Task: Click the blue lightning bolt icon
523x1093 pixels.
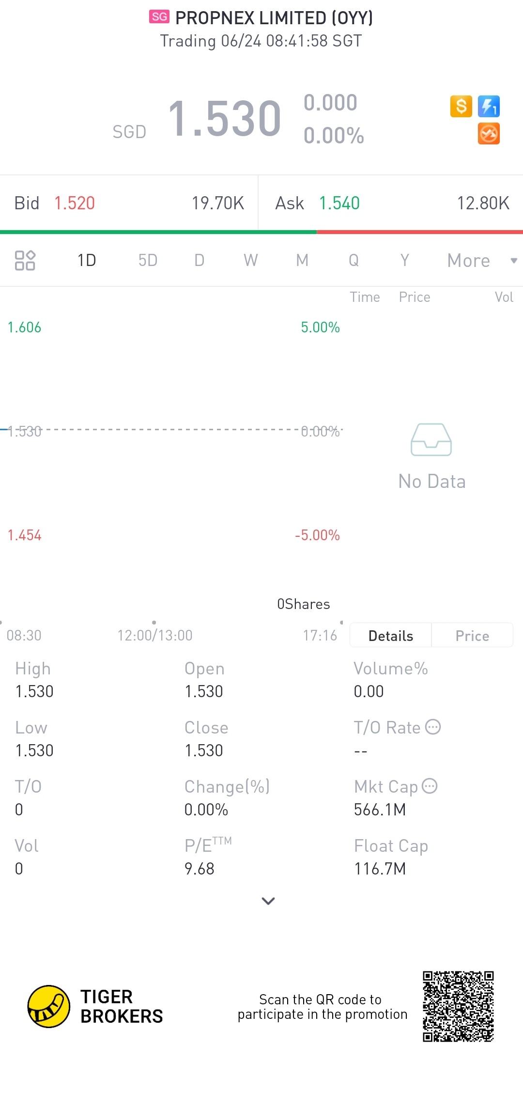Action: (489, 106)
